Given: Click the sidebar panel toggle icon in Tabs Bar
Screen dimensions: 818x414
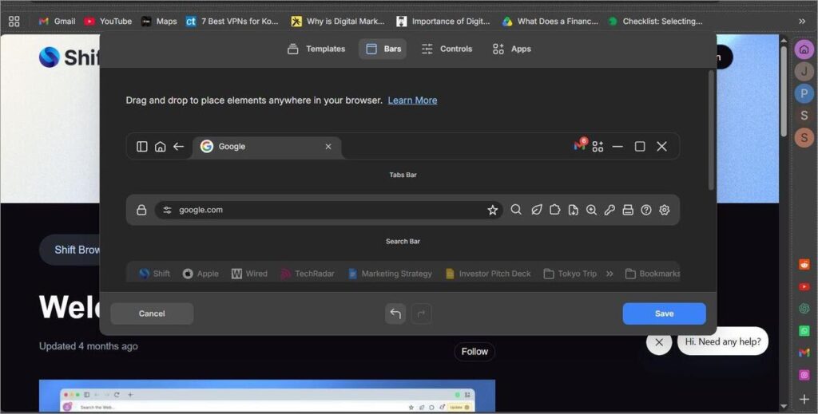Looking at the screenshot, I should pos(142,146).
